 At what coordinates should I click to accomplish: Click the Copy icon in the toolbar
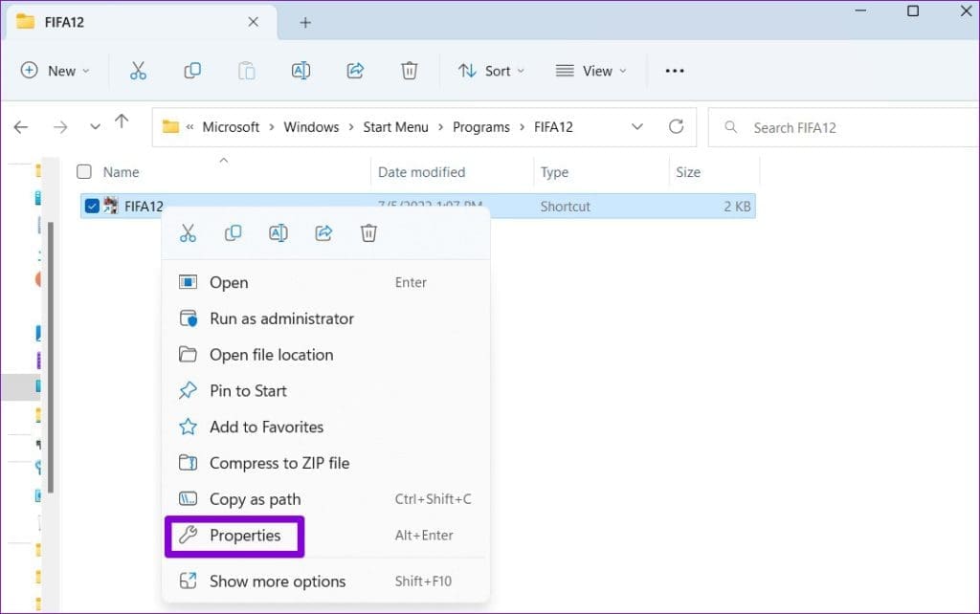pos(191,70)
